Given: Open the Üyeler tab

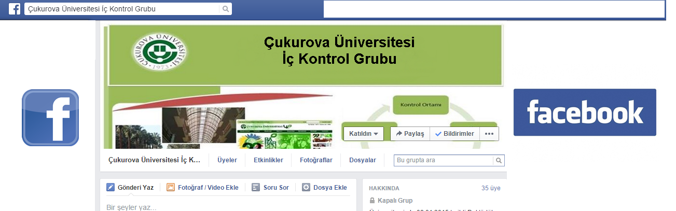Looking at the screenshot, I should click(x=227, y=160).
